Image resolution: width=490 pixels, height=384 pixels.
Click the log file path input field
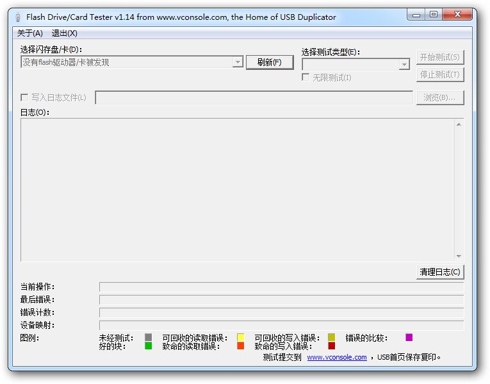254,97
